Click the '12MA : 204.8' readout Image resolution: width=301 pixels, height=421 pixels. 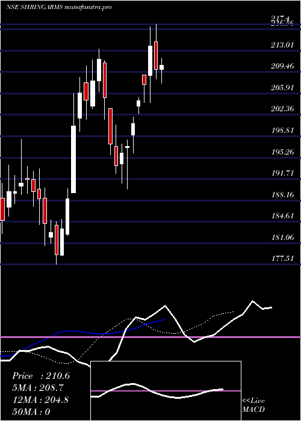(40, 400)
